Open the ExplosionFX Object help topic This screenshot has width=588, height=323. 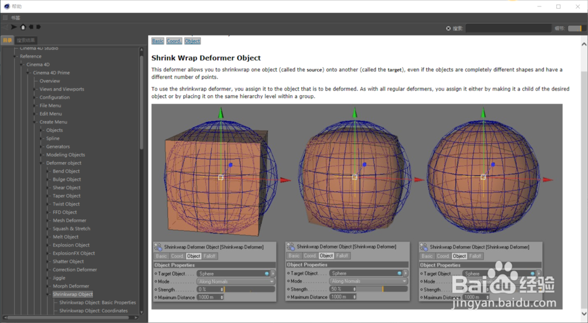pyautogui.click(x=73, y=253)
